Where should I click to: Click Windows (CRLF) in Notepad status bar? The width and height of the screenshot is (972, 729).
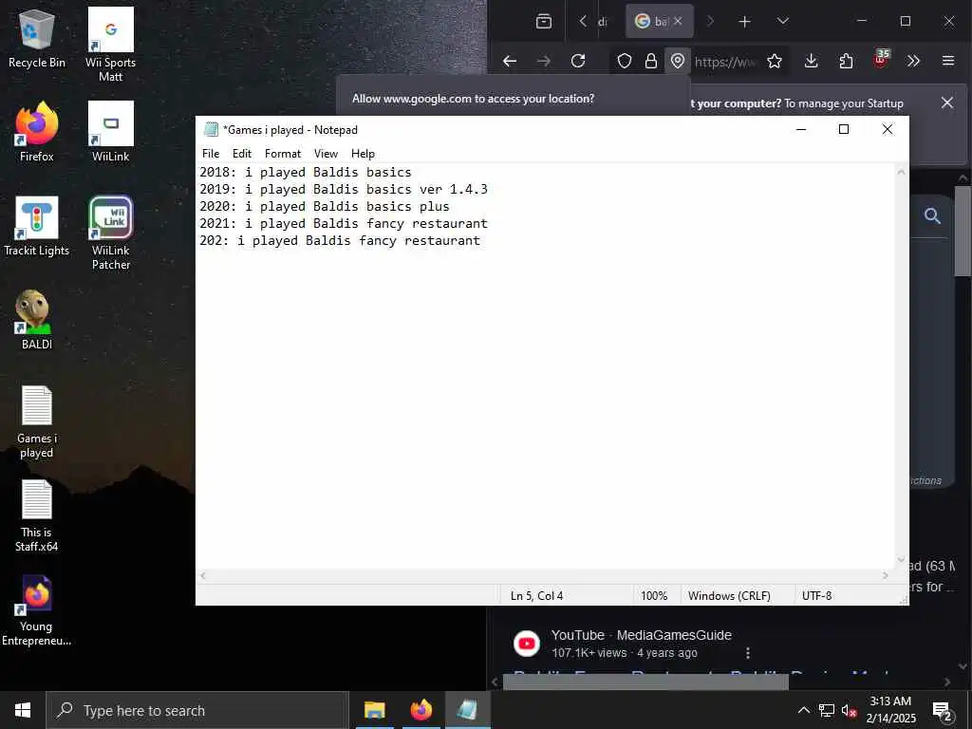point(729,596)
